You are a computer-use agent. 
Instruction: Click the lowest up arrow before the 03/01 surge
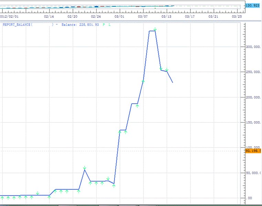point(114,186)
